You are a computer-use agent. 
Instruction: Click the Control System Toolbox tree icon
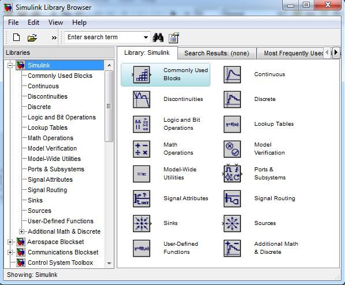tap(21, 262)
